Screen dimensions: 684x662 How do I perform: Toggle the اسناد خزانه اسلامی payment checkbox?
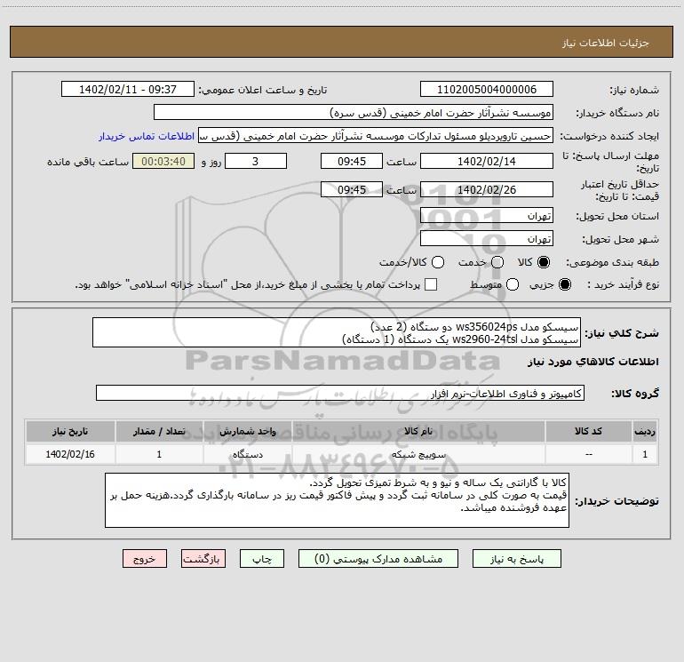pos(431,284)
